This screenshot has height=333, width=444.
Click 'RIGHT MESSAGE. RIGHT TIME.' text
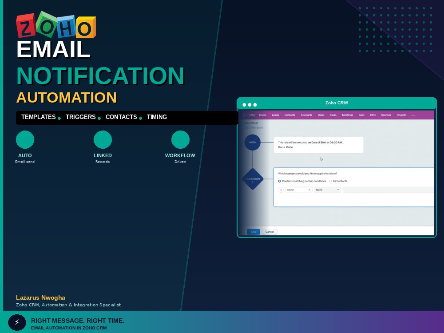[x=78, y=321]
